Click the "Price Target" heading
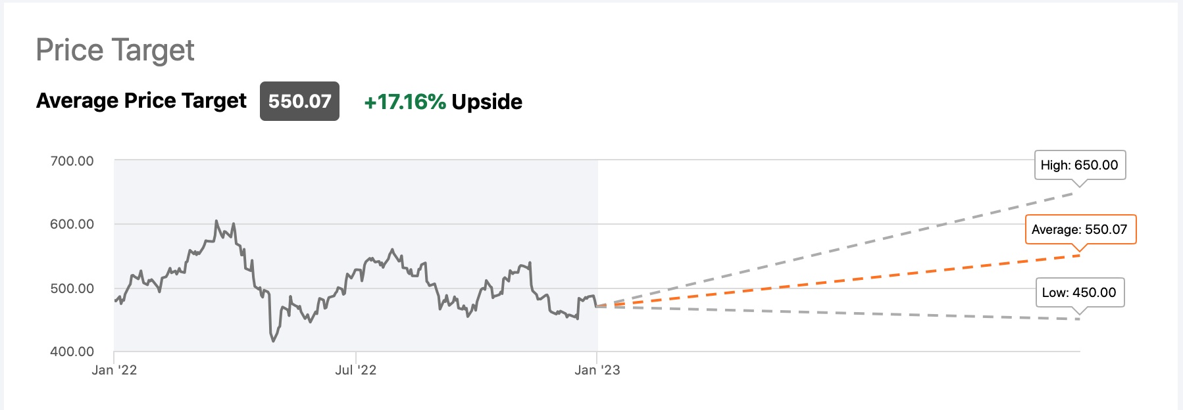1183x410 pixels. pyautogui.click(x=115, y=51)
